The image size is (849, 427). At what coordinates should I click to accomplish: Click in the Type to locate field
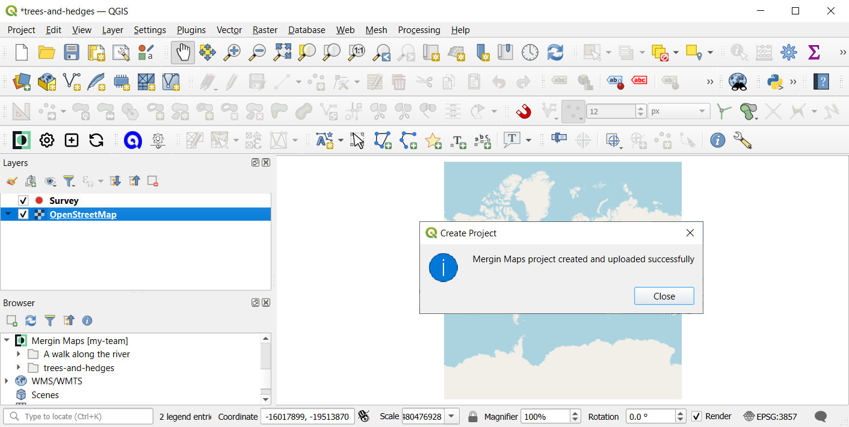78,416
